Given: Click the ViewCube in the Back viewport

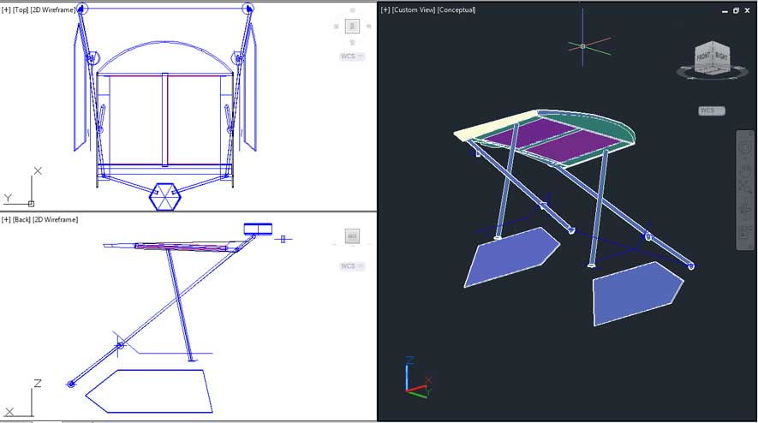Looking at the screenshot, I should (352, 236).
